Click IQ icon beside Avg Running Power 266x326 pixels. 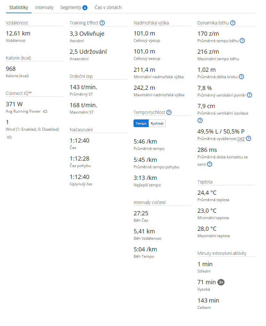click(45, 112)
